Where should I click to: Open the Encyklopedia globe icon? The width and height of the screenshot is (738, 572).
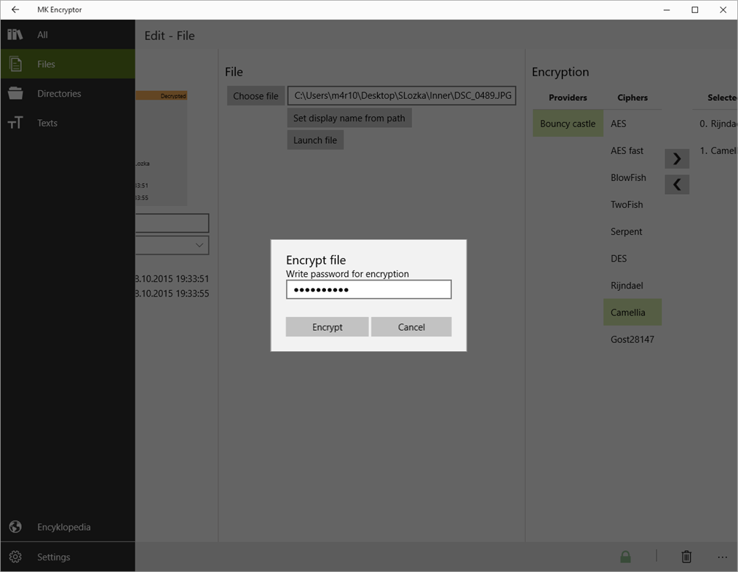(15, 526)
